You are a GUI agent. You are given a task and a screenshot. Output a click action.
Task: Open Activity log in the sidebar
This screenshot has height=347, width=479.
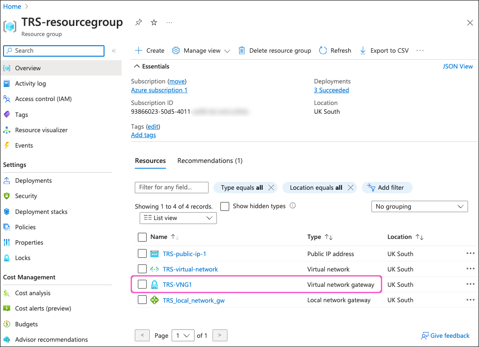[x=30, y=83]
